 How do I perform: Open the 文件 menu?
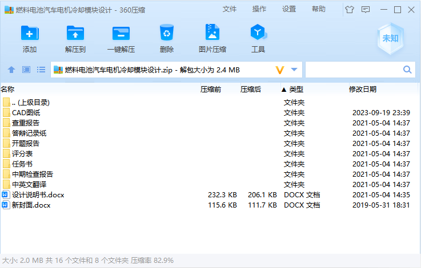229,9
